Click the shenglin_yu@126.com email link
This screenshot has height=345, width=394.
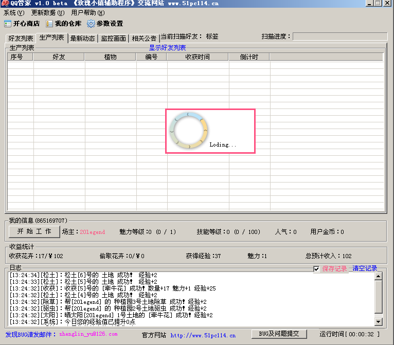[88, 334]
